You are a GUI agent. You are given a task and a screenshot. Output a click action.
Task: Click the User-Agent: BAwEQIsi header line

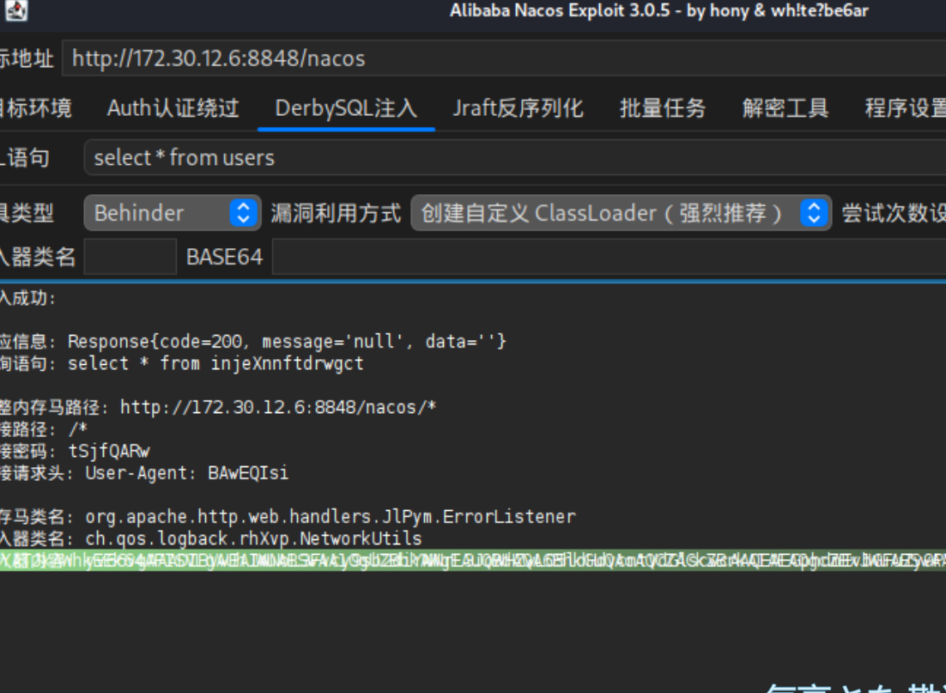186,473
